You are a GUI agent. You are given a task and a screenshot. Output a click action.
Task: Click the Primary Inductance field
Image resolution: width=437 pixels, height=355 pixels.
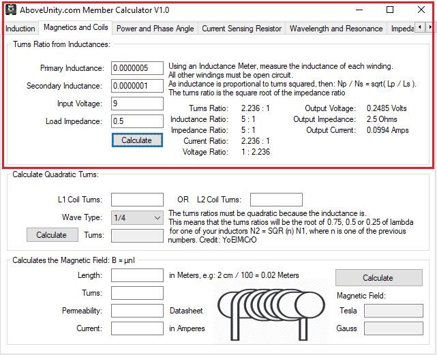[x=137, y=68]
